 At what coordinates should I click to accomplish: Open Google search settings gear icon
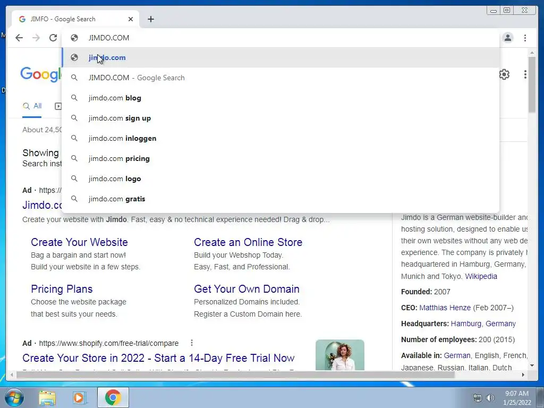[504, 74]
